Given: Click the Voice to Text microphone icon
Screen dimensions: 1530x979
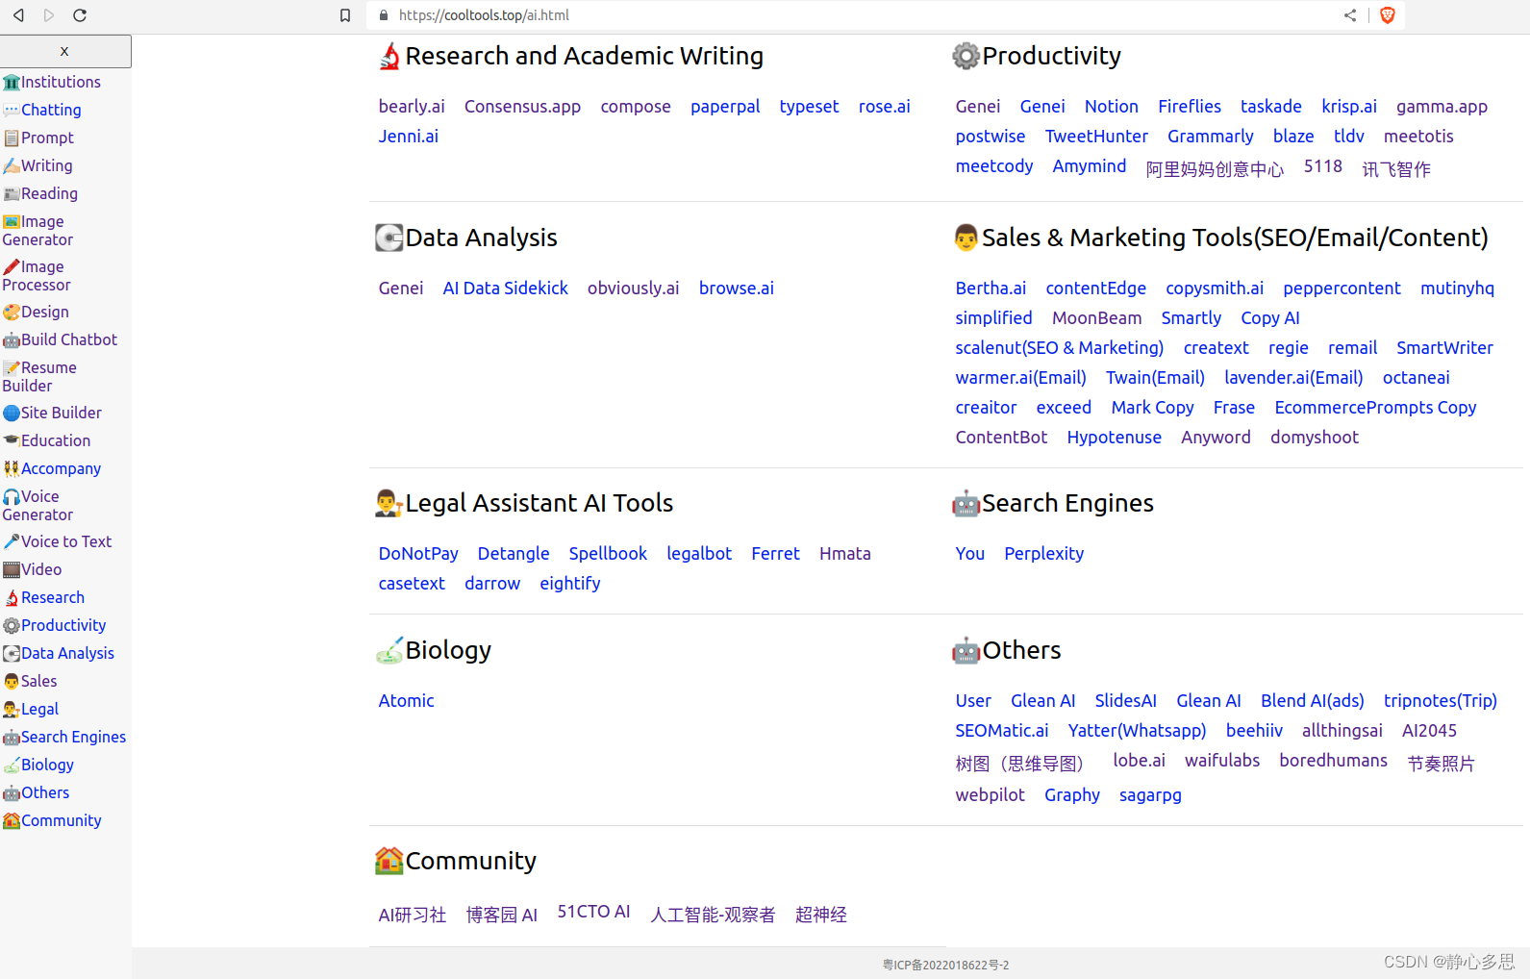Looking at the screenshot, I should pyautogui.click(x=12, y=542).
